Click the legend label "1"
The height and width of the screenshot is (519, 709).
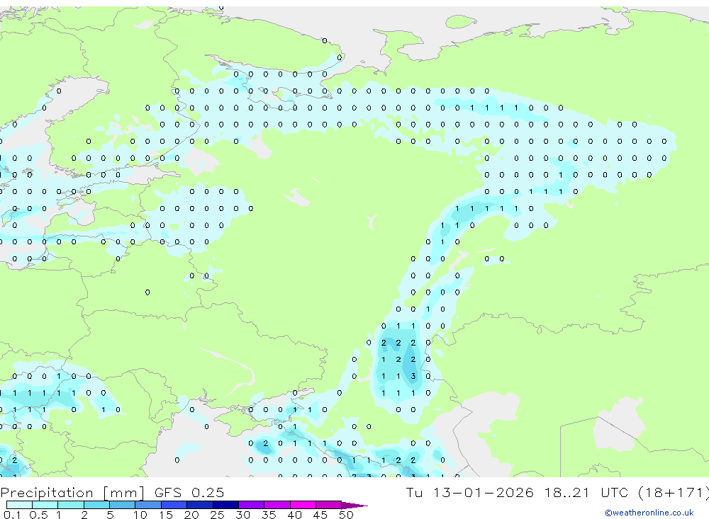pos(58,515)
